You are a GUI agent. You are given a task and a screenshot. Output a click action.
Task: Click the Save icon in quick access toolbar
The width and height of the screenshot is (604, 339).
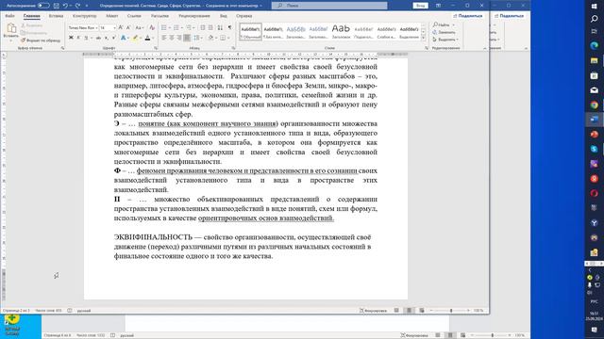pyautogui.click(x=57, y=6)
